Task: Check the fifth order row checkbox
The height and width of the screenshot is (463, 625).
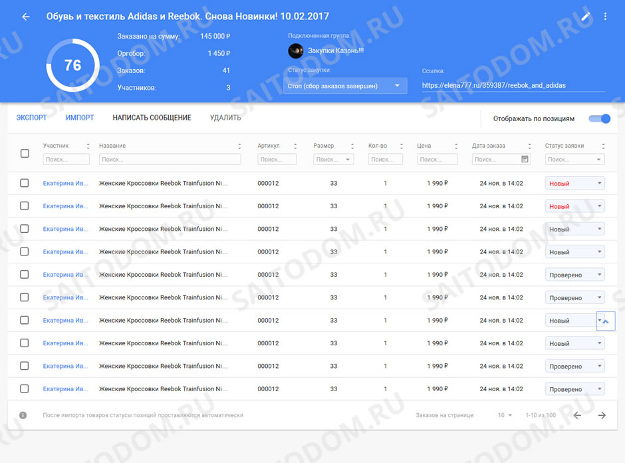Action: pos(25,274)
